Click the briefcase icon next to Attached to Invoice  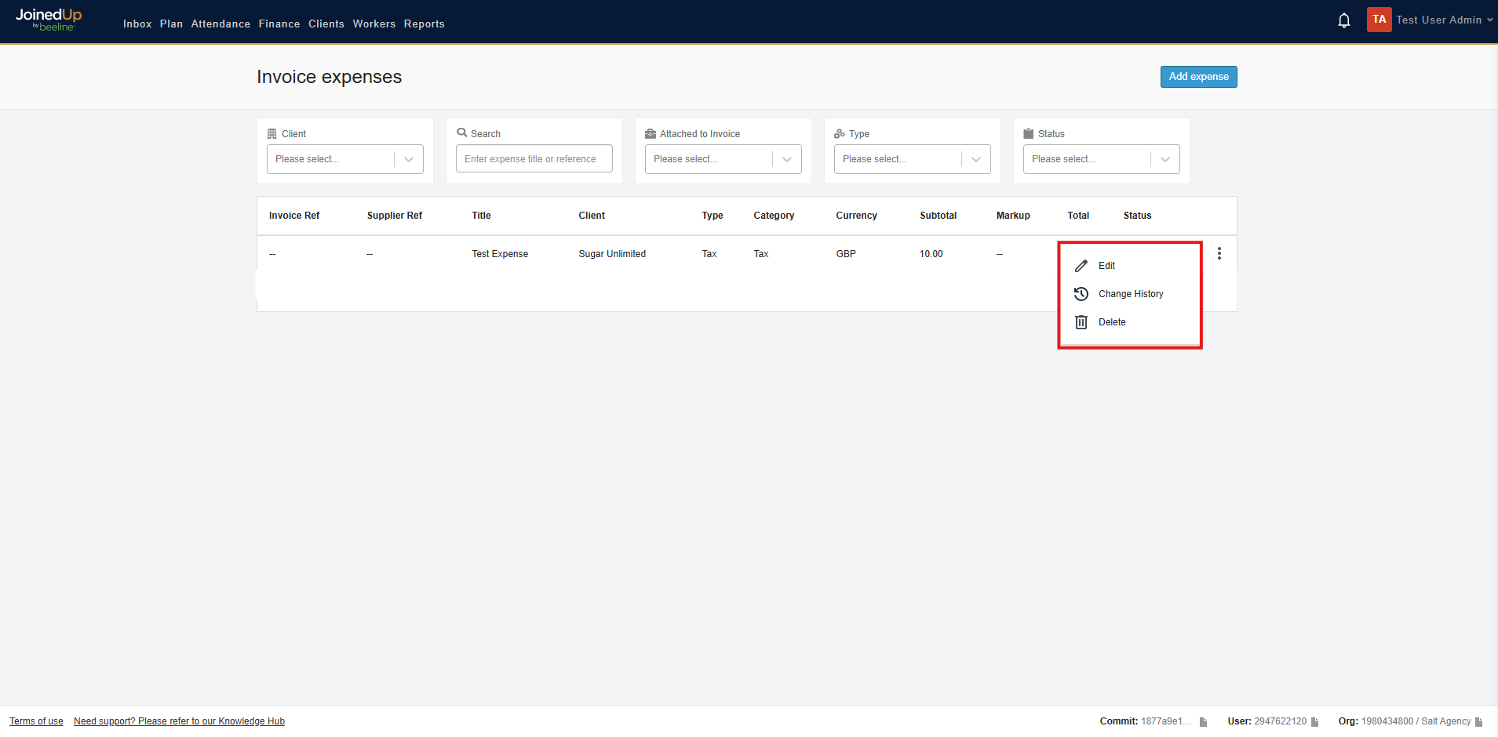pyautogui.click(x=650, y=133)
